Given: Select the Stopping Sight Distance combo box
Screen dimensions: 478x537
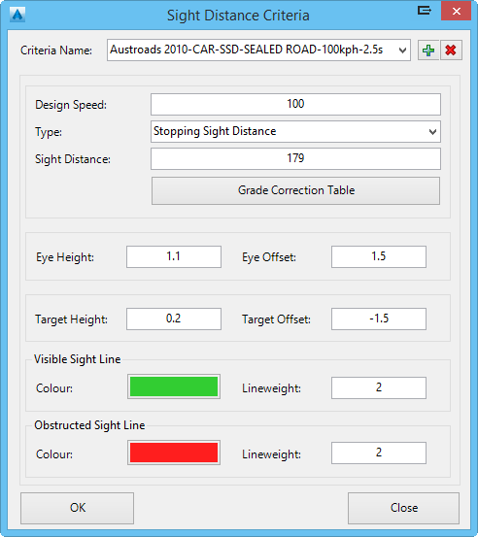Looking at the screenshot, I should pos(295,131).
